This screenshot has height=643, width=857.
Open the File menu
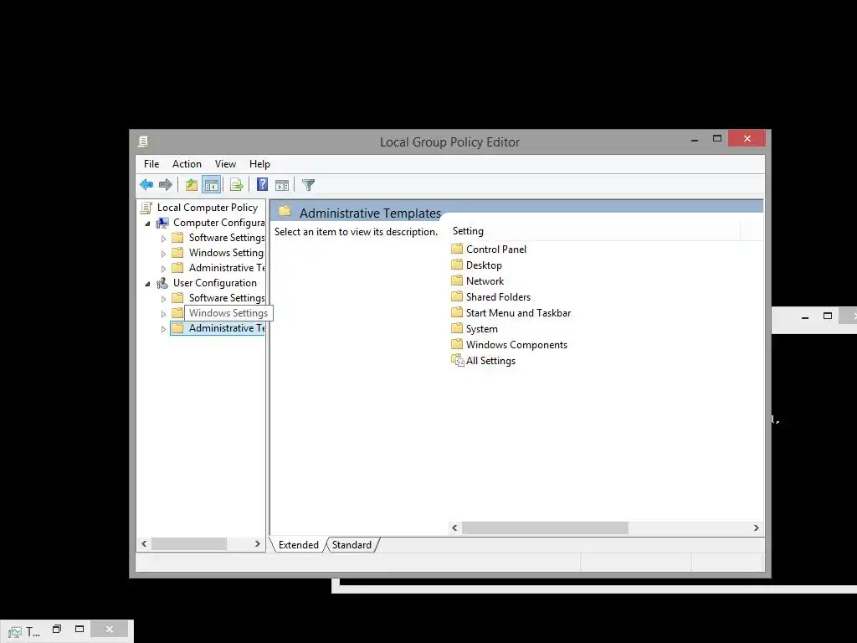[151, 164]
